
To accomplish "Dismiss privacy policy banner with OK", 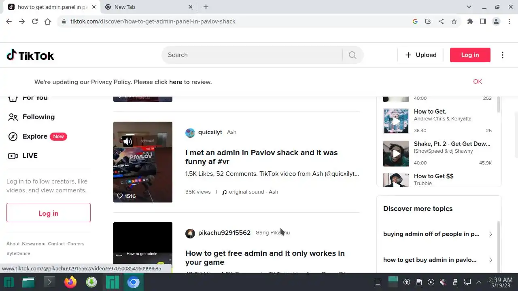I will [x=478, y=82].
